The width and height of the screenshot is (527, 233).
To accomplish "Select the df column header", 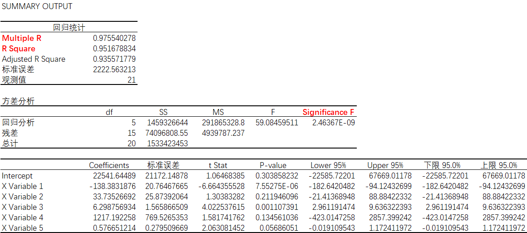I will pyautogui.click(x=109, y=112).
